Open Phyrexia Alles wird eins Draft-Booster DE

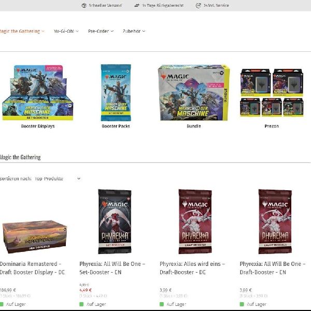pos(192,268)
